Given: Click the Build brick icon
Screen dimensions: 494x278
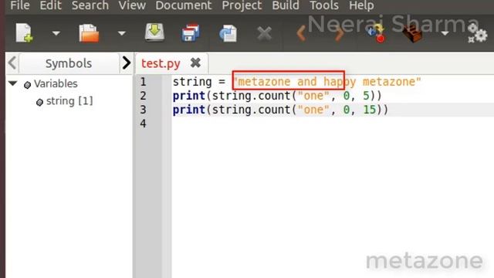Looking at the screenshot, I should (x=412, y=34).
